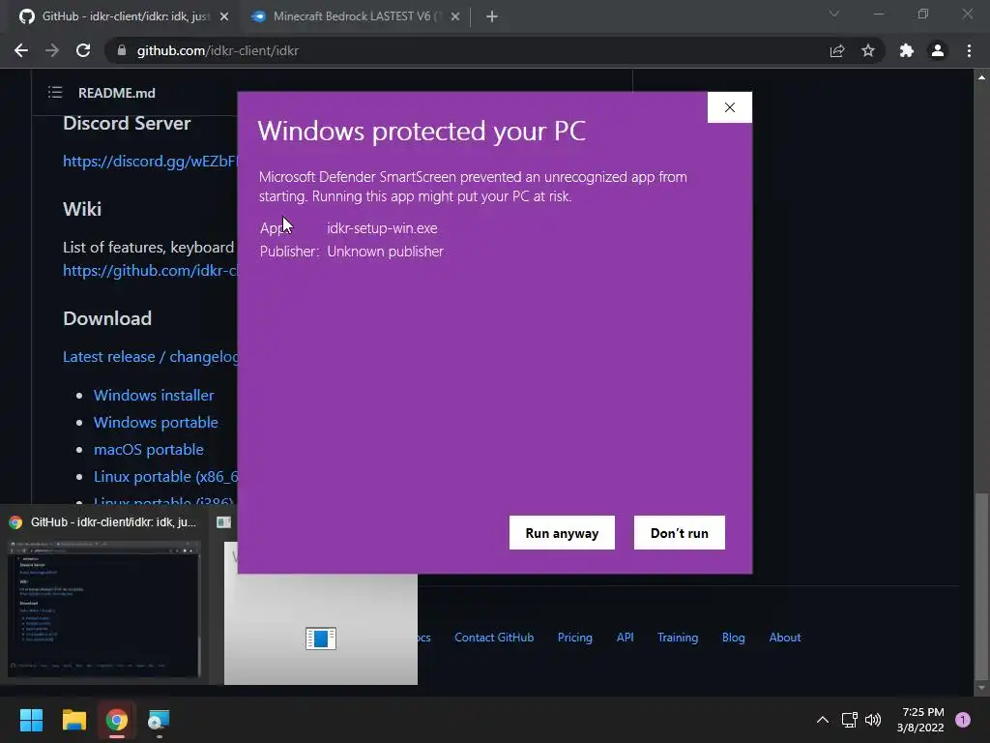Close the GitHub idkr-client tab
This screenshot has height=743, width=990.
(x=224, y=17)
